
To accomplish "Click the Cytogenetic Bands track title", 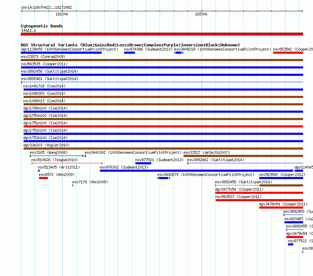I will (42, 26).
